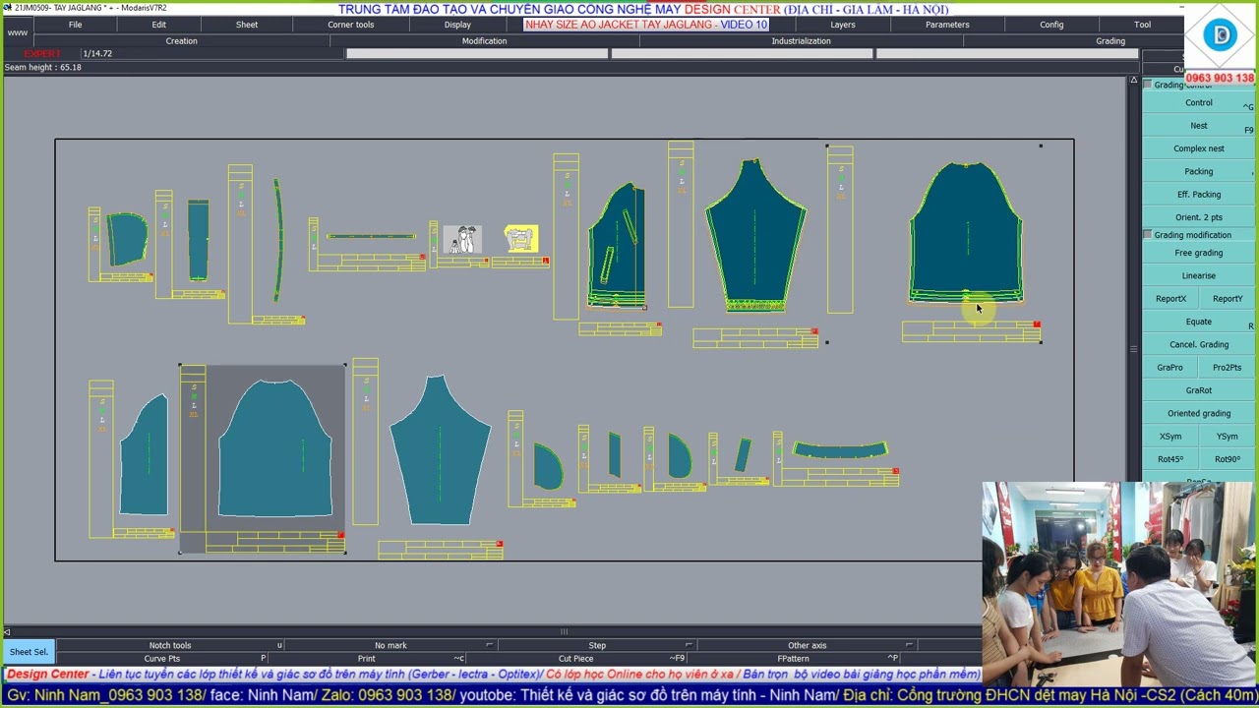
Task: Toggle the Print display option
Action: (x=366, y=658)
